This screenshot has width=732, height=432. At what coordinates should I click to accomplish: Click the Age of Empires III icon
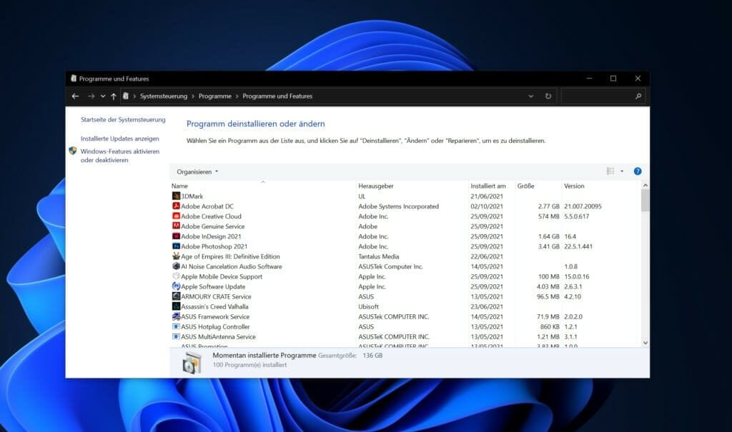[x=176, y=256]
